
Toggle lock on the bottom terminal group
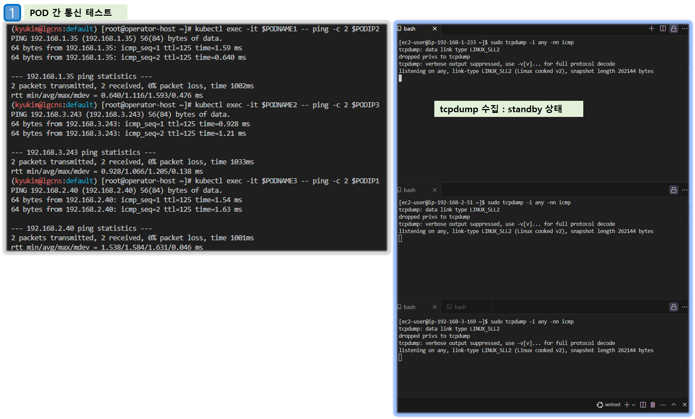click(x=674, y=307)
